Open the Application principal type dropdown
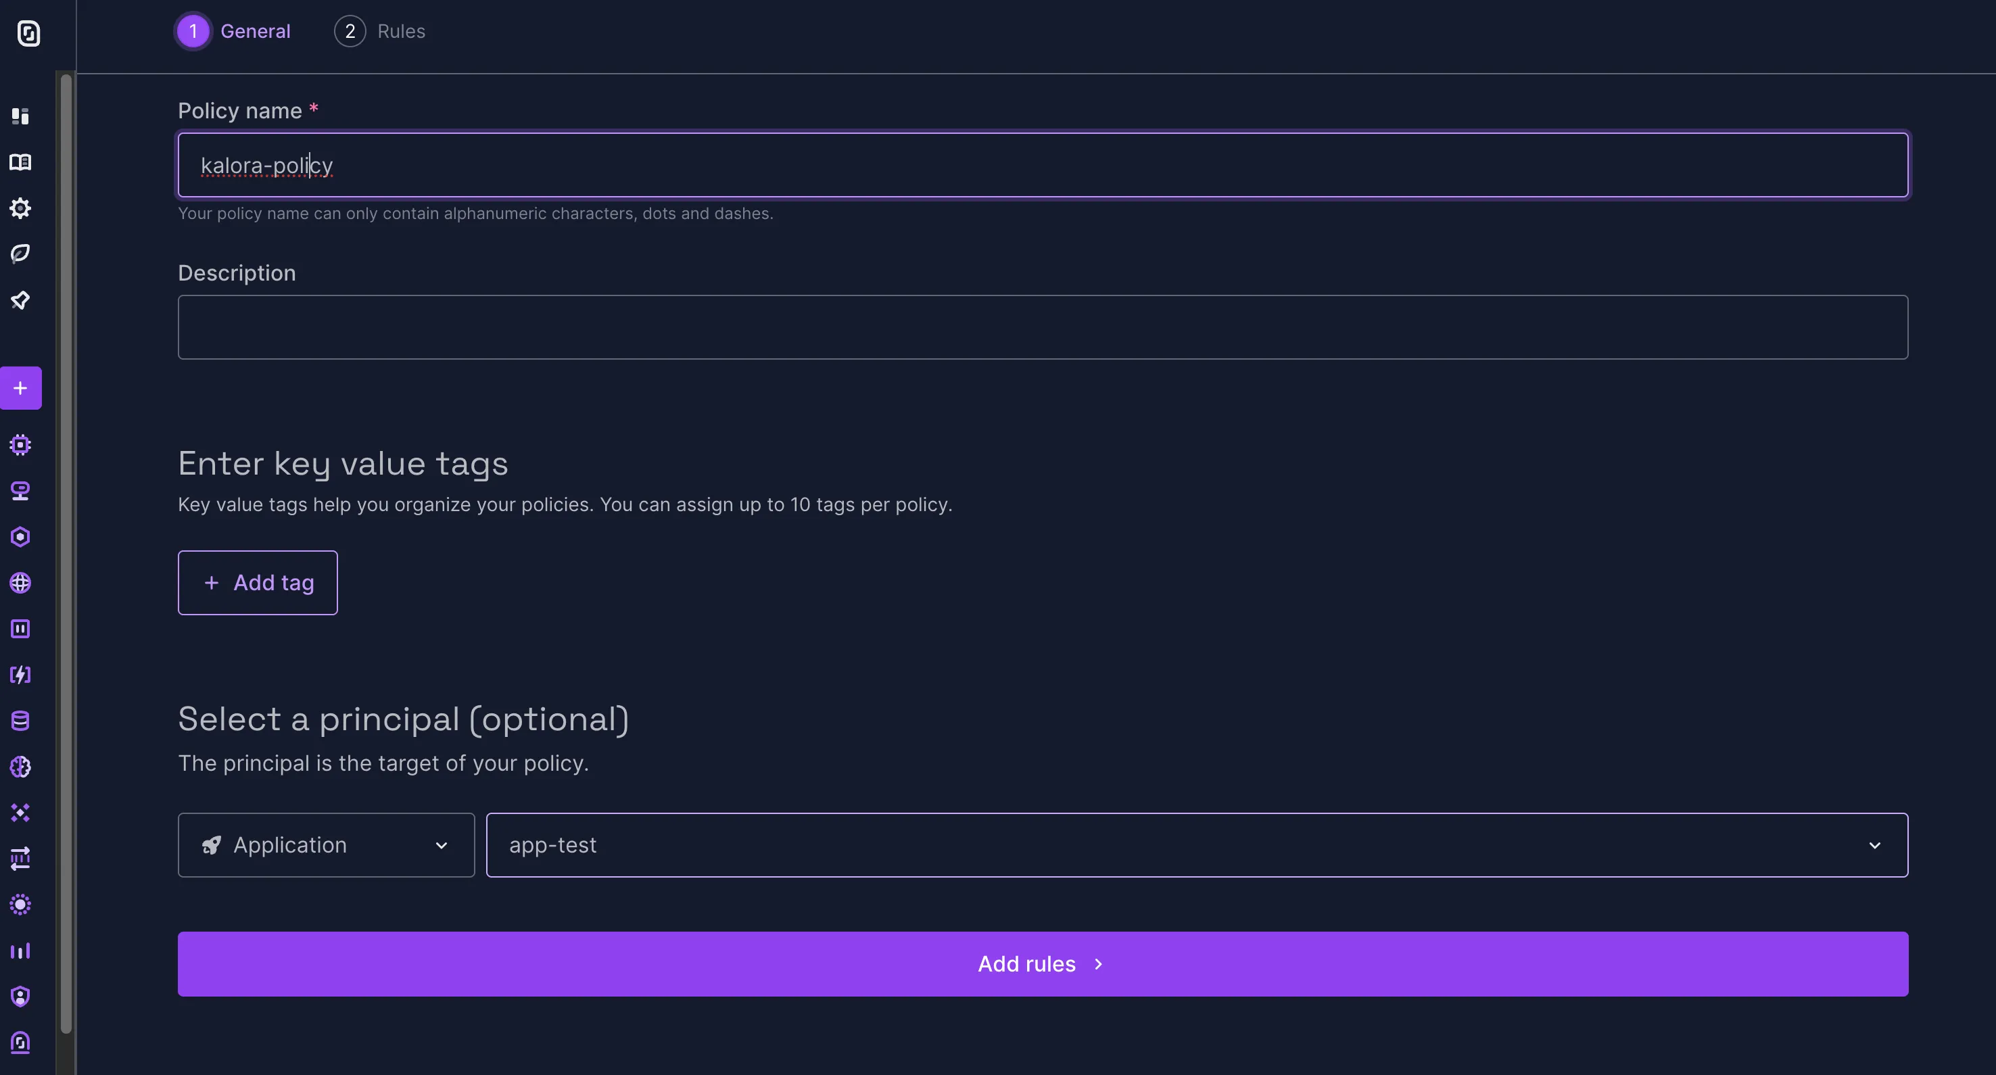The width and height of the screenshot is (1996, 1075). tap(326, 845)
